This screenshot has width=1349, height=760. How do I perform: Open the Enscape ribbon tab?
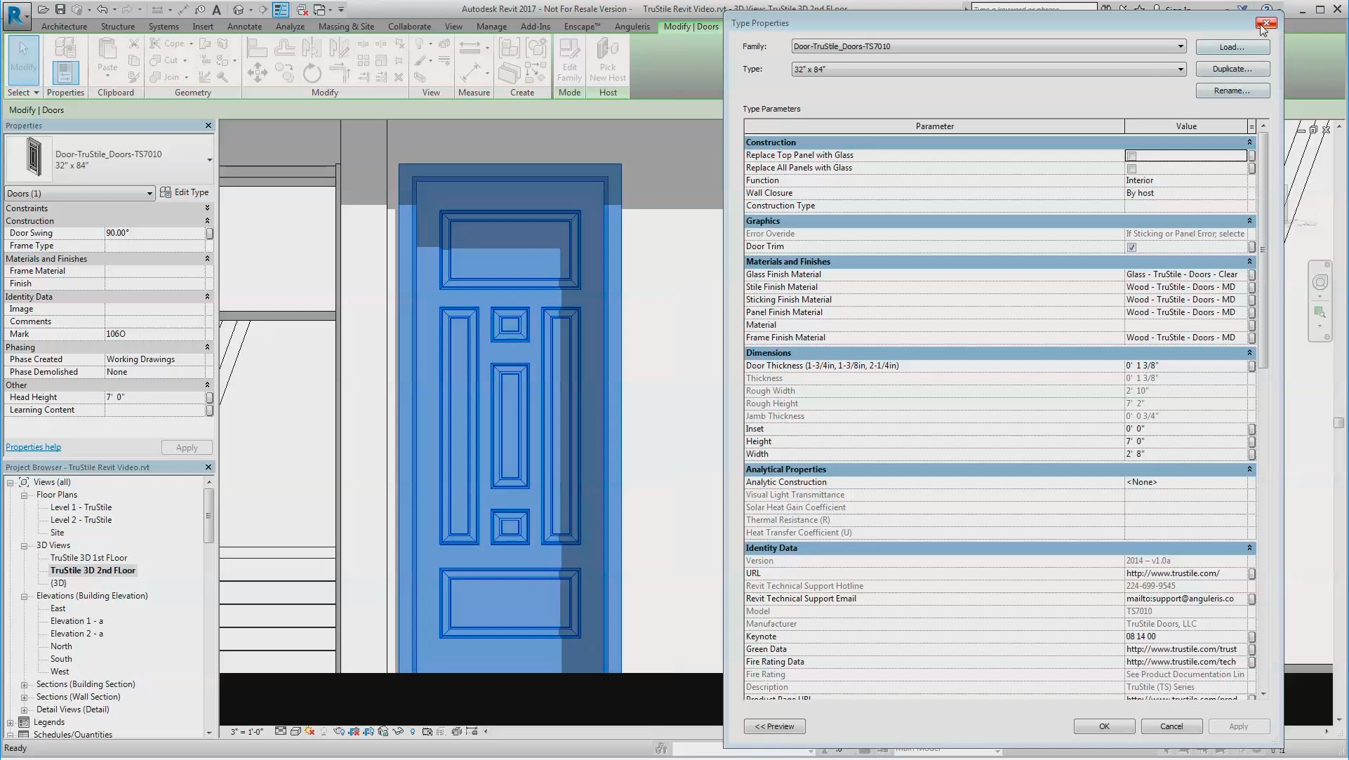coord(582,27)
